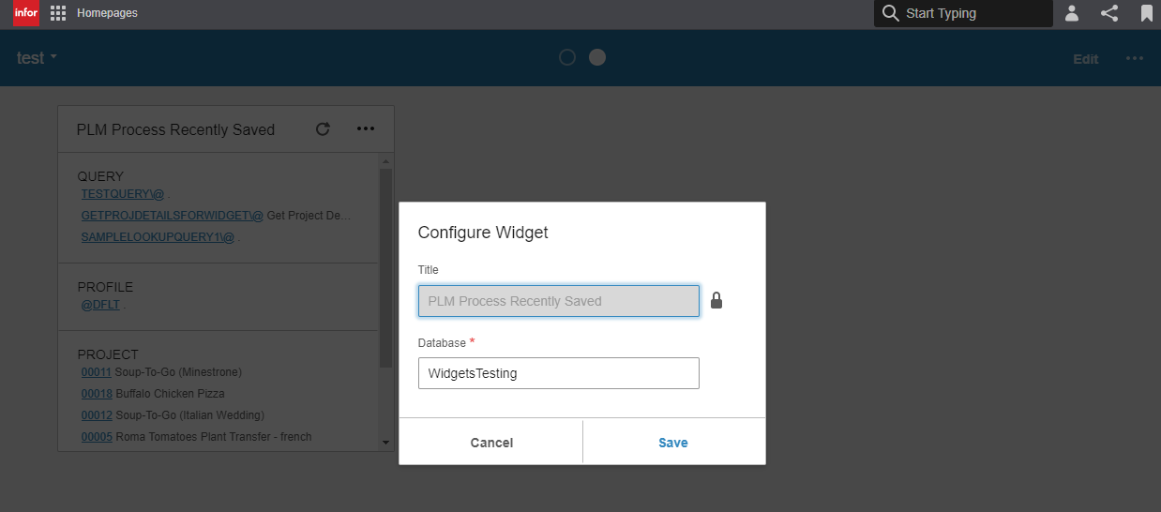This screenshot has height=512, width=1161.
Task: Open project 00012 link
Action: click(97, 415)
